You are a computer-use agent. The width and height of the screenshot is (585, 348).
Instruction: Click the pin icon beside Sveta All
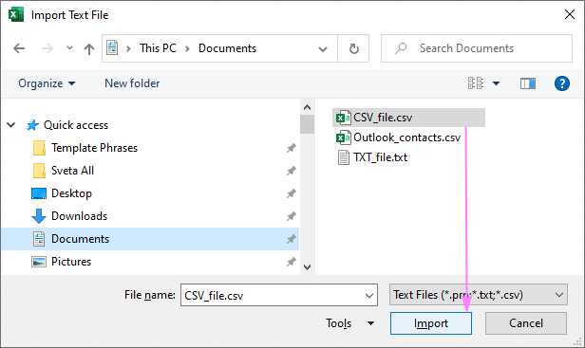(291, 171)
